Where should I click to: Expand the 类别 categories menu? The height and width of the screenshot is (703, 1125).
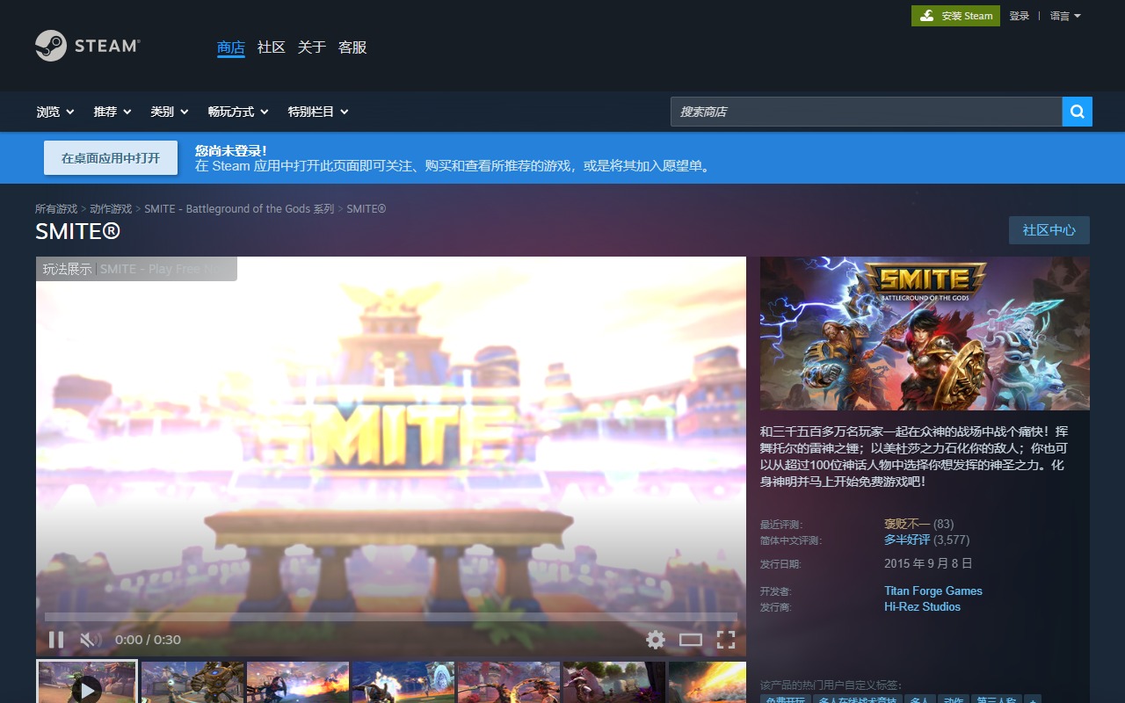[x=170, y=112]
